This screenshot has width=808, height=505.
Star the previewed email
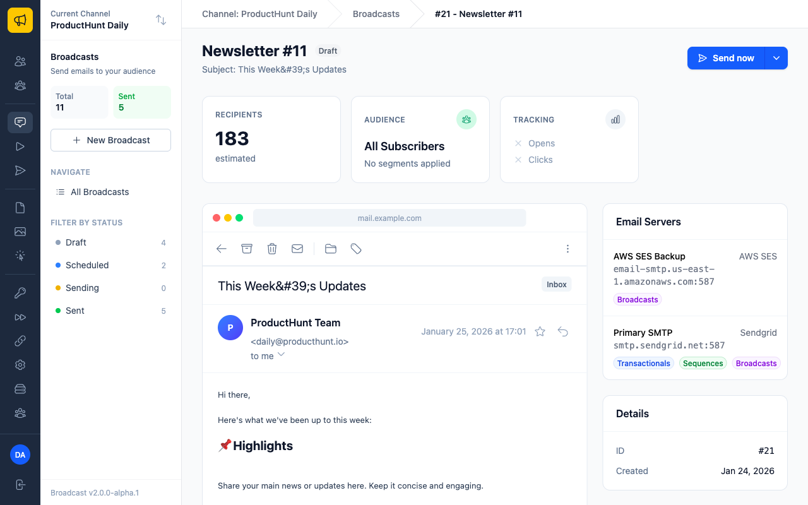pos(540,331)
